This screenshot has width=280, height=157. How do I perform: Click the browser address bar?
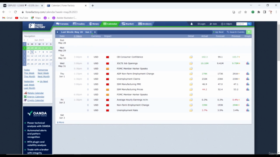pos(125,12)
